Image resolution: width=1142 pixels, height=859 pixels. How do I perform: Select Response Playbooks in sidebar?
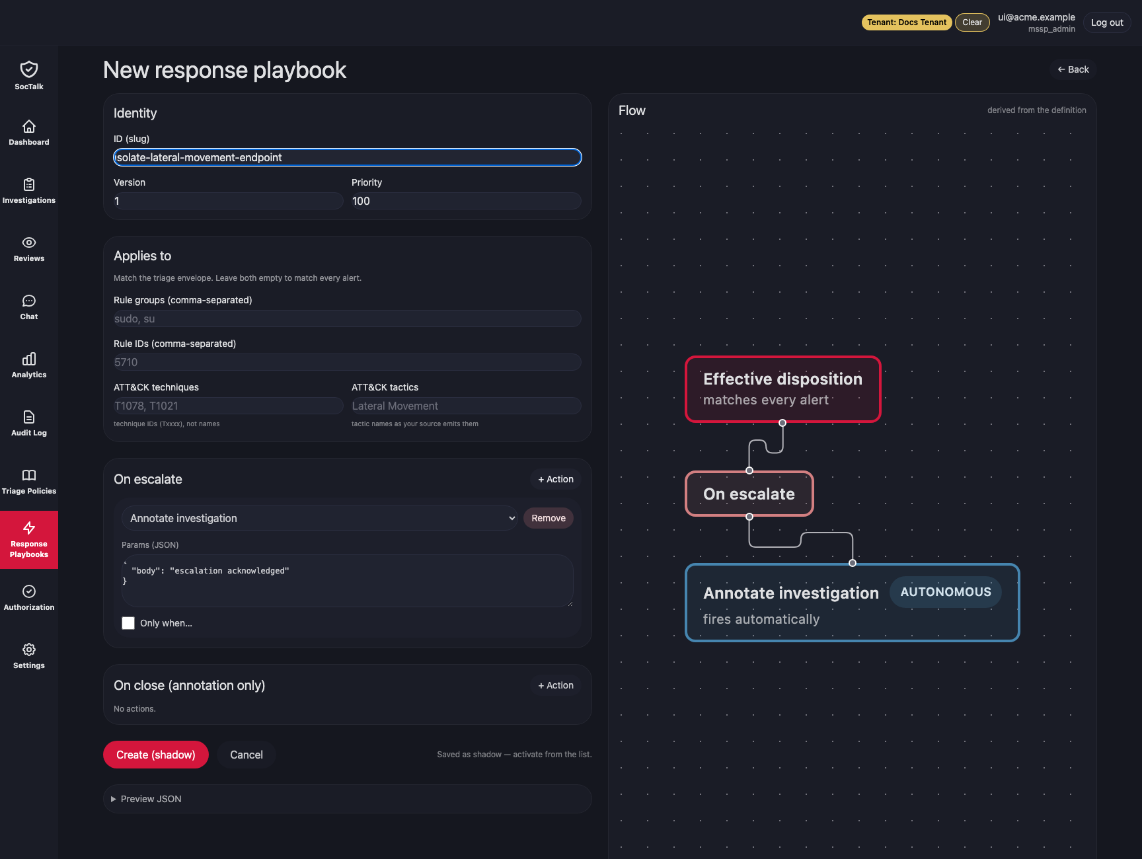[x=29, y=540]
